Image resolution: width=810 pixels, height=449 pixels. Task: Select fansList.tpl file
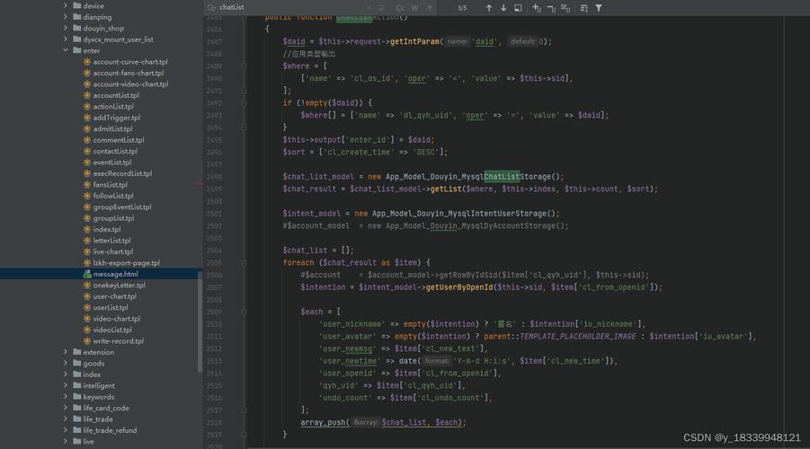click(x=110, y=185)
